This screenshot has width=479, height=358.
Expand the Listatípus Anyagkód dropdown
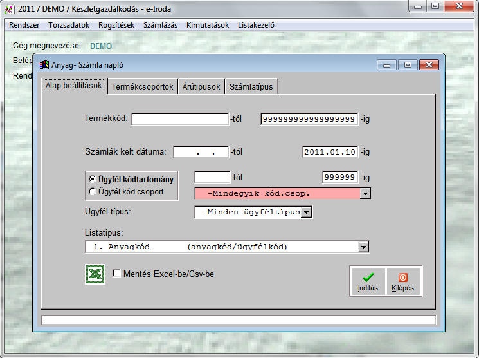click(x=364, y=247)
